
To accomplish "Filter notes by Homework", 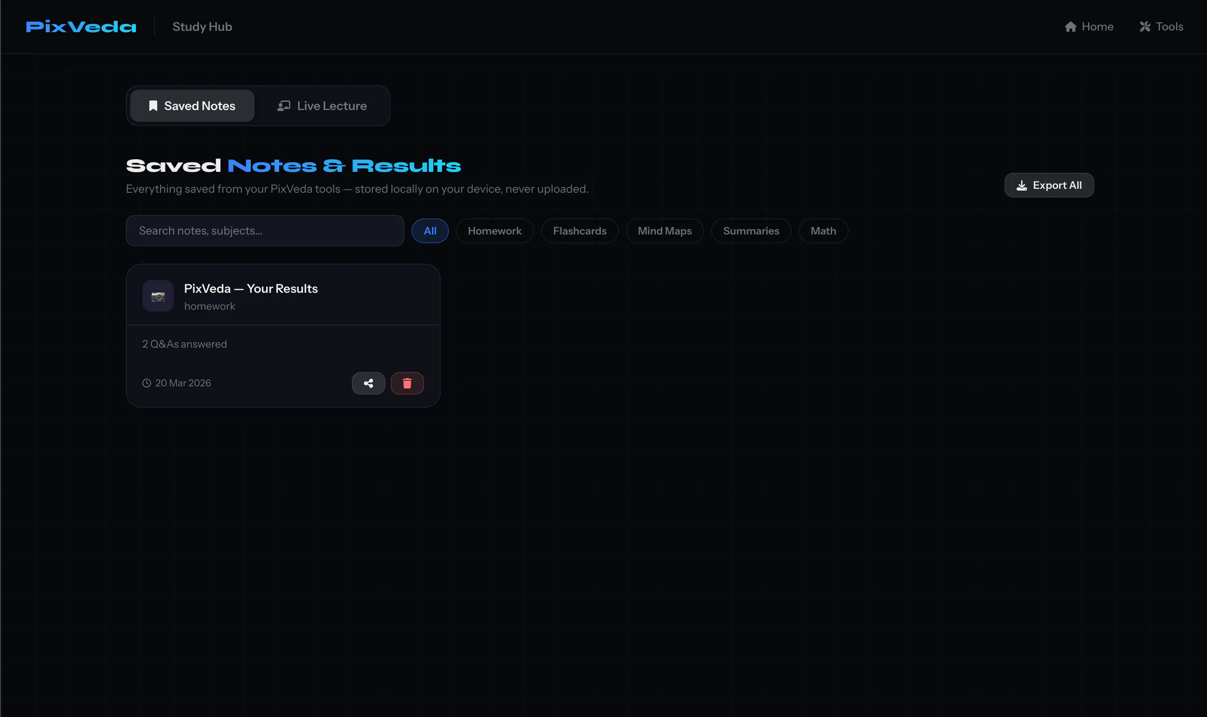I will tap(495, 231).
